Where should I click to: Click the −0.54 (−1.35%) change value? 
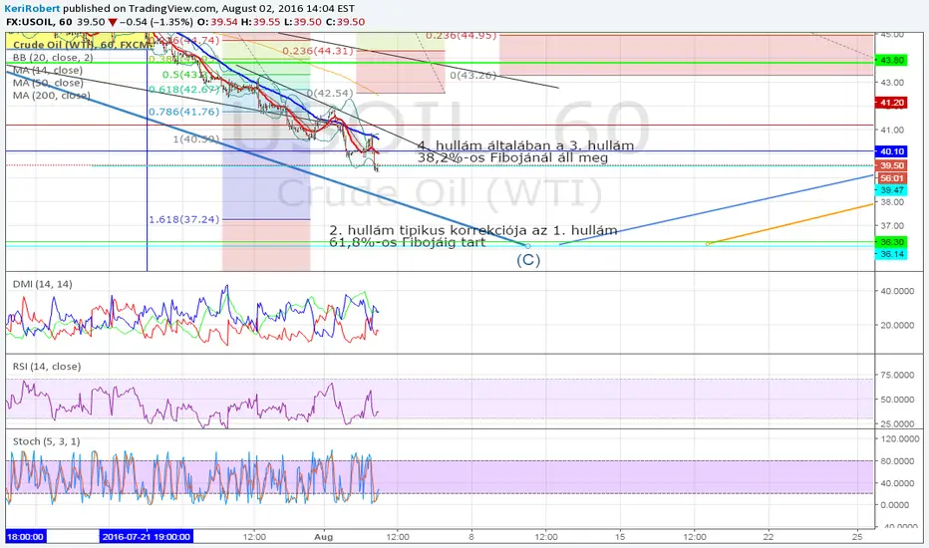(156, 22)
